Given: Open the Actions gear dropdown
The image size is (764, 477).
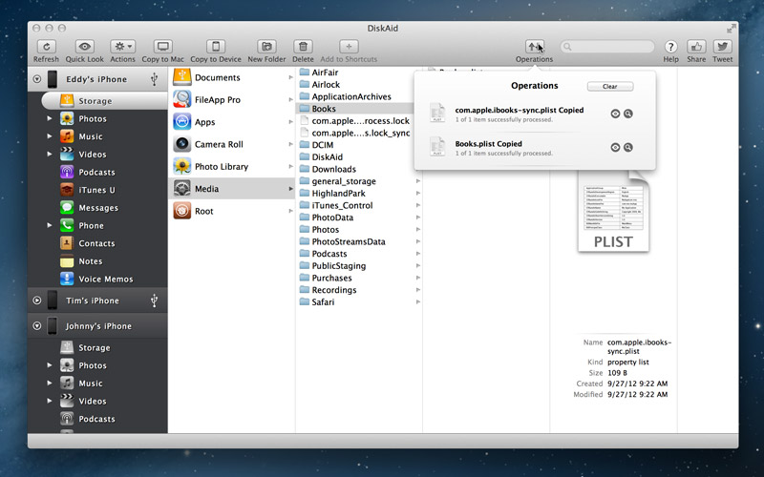Looking at the screenshot, I should pyautogui.click(x=122, y=47).
